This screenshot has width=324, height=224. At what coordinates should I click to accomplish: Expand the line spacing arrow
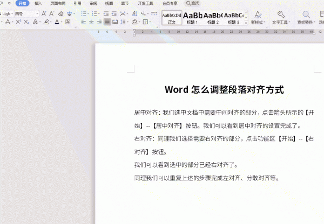(x=127, y=22)
